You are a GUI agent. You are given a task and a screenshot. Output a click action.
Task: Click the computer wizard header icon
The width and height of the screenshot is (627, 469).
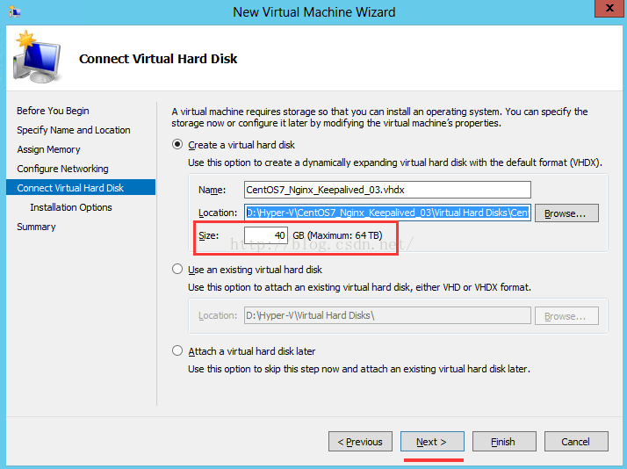(37, 57)
